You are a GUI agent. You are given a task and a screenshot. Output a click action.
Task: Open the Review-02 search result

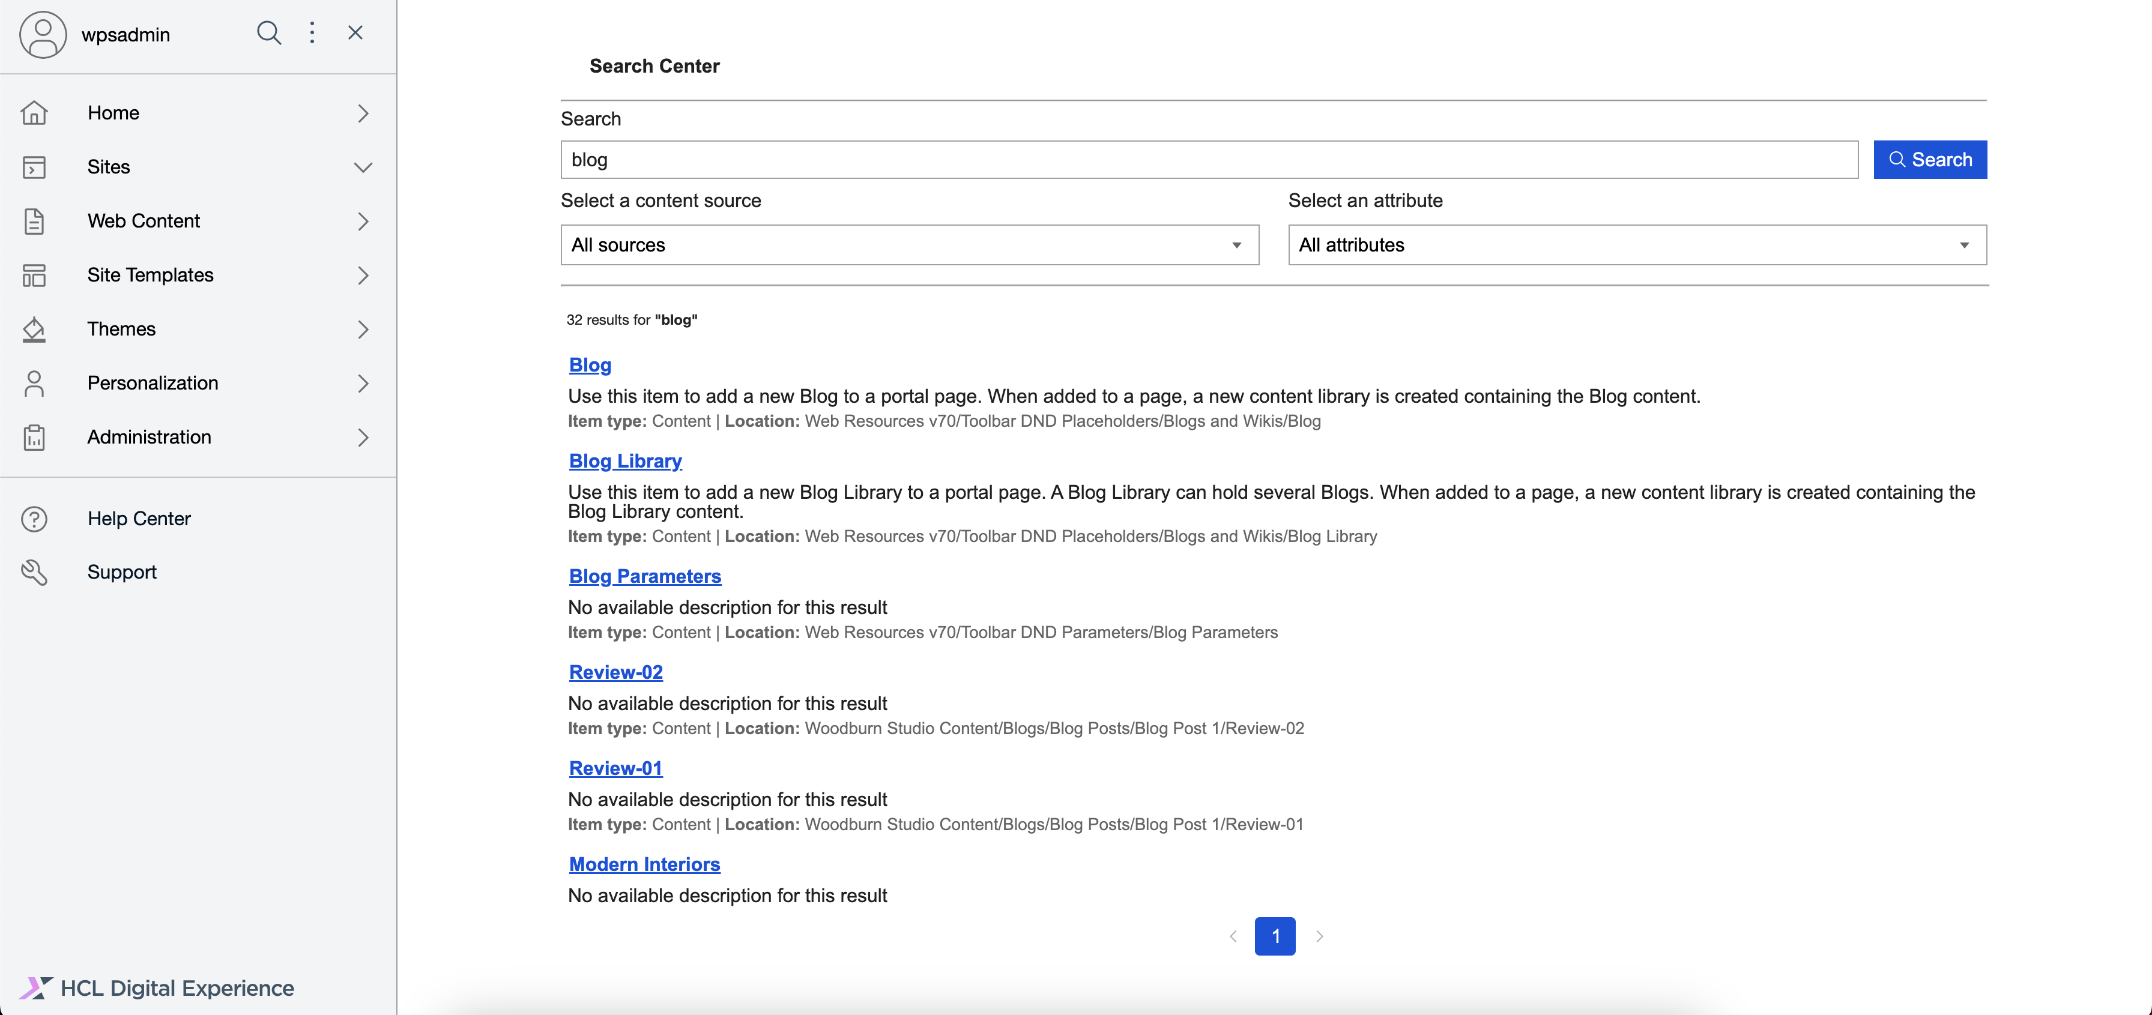click(615, 672)
